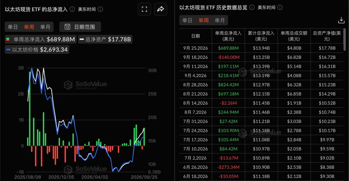349x181 pixels.
Task: Click the calendar icon in 日期范围
Action: [67, 27]
